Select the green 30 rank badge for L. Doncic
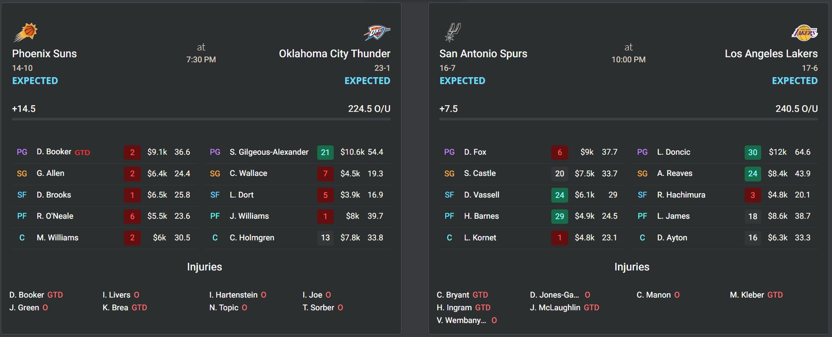832x337 pixels. click(753, 152)
